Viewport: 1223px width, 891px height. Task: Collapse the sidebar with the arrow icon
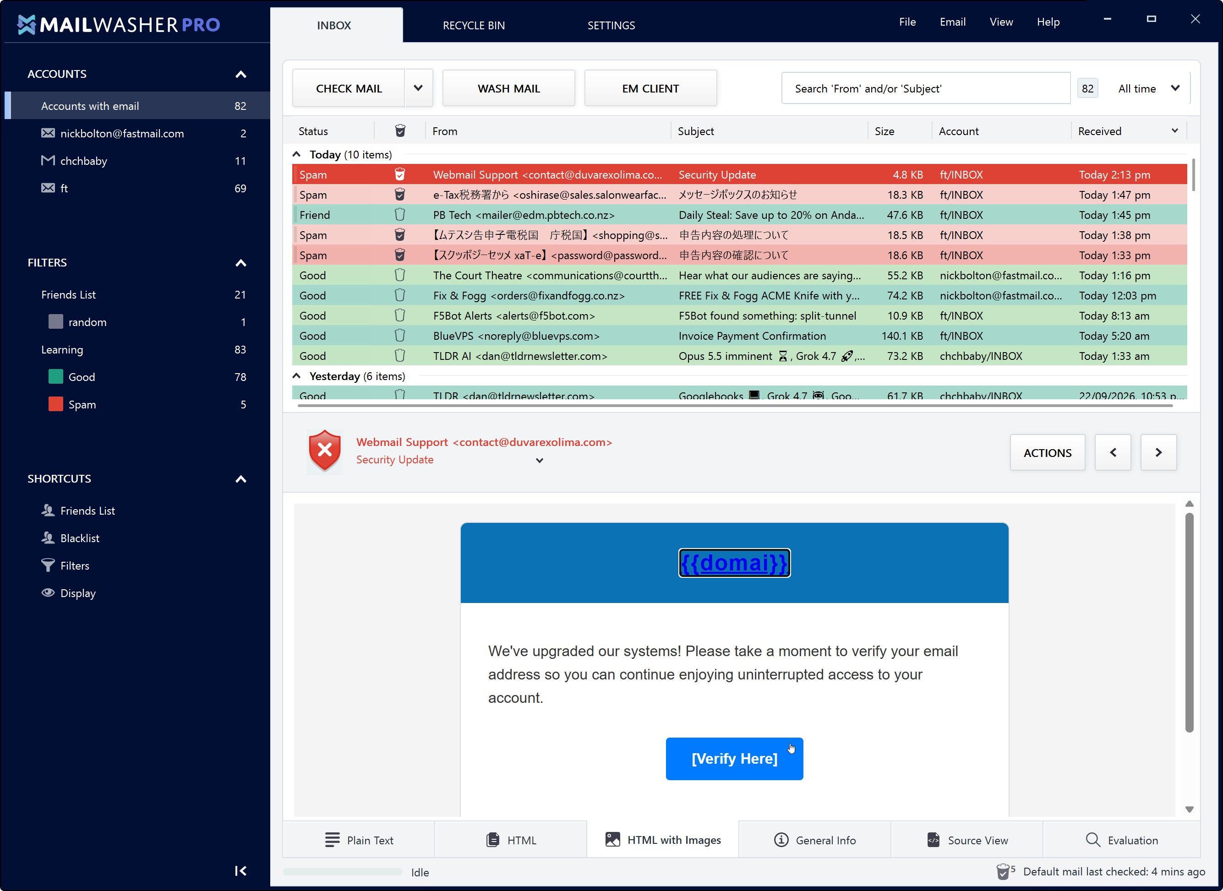(240, 870)
